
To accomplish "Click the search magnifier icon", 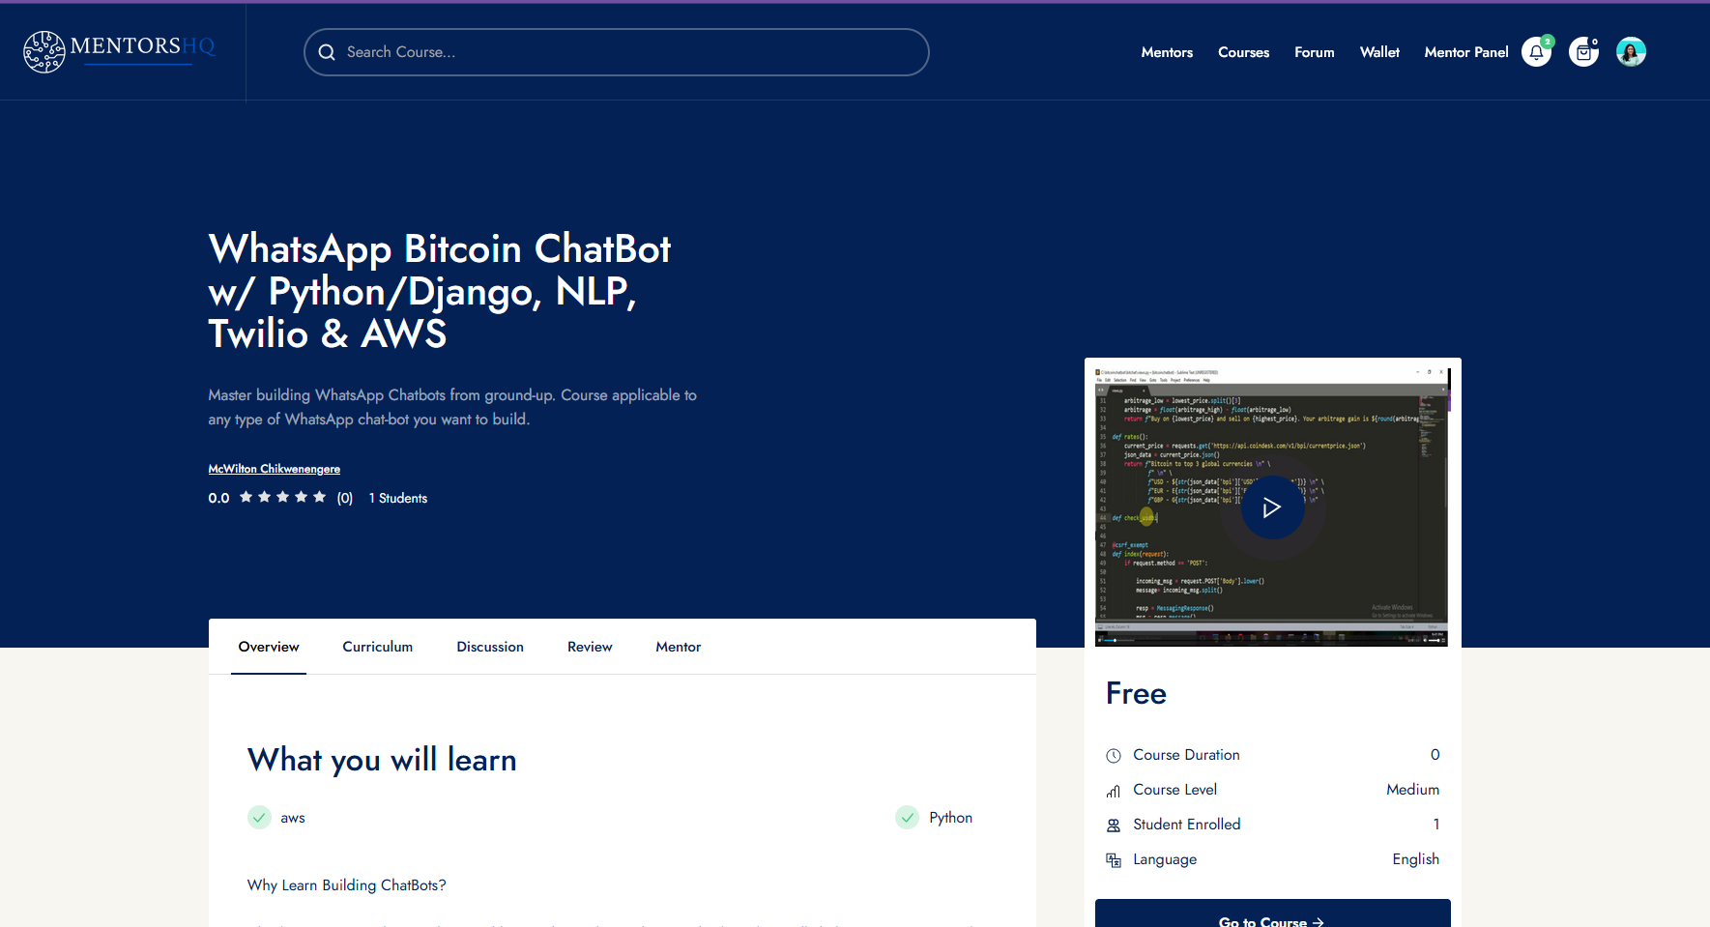I will tap(327, 52).
